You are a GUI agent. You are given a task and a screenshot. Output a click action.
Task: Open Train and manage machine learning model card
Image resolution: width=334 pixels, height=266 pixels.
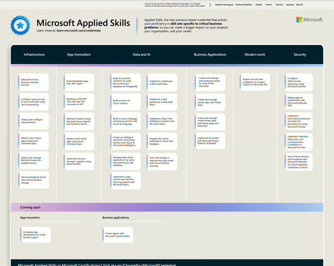coord(162,162)
